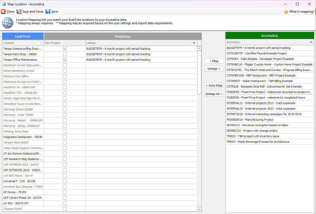Select location 'Tampa Paint Shop - 29000'
Screen dimensions: 316x214
[23, 54]
